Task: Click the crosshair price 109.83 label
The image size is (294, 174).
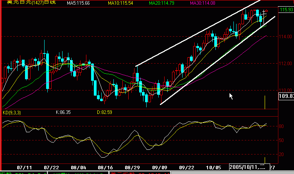Action: point(286,96)
